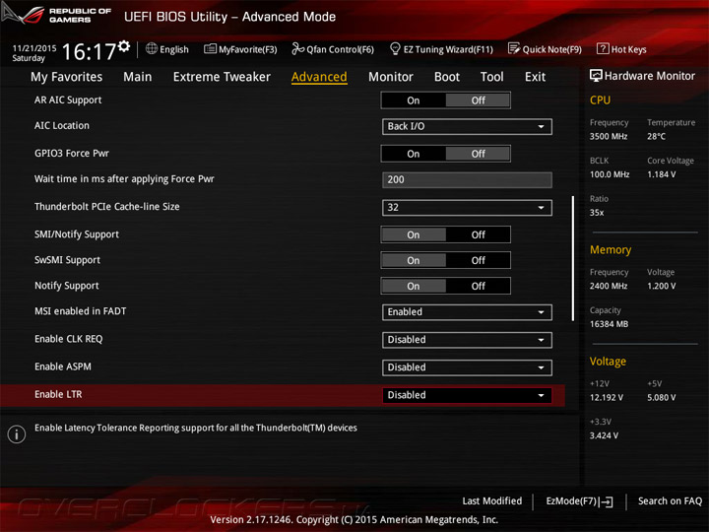
Task: Switch SwSMI Support to Off
Action: click(x=478, y=260)
